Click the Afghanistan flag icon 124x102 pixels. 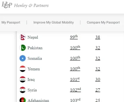click(22, 100)
